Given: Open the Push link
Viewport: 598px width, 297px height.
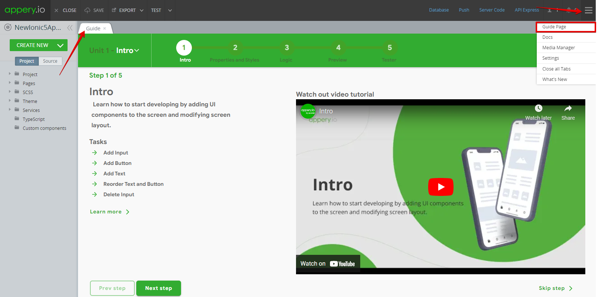Looking at the screenshot, I should [x=464, y=10].
